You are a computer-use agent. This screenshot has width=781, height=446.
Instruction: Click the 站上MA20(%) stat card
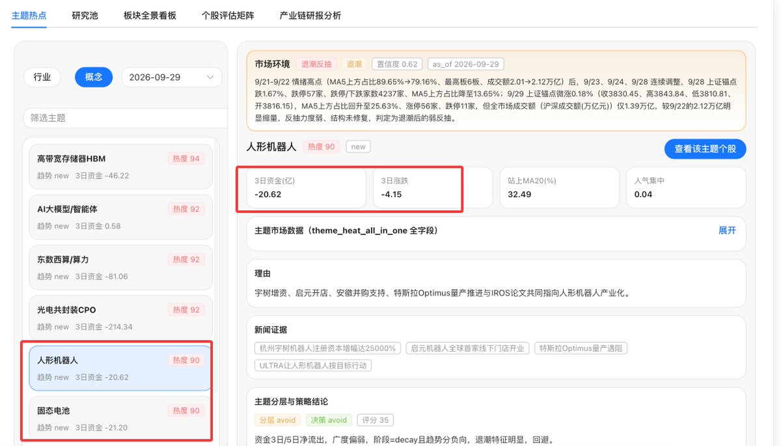[559, 188]
